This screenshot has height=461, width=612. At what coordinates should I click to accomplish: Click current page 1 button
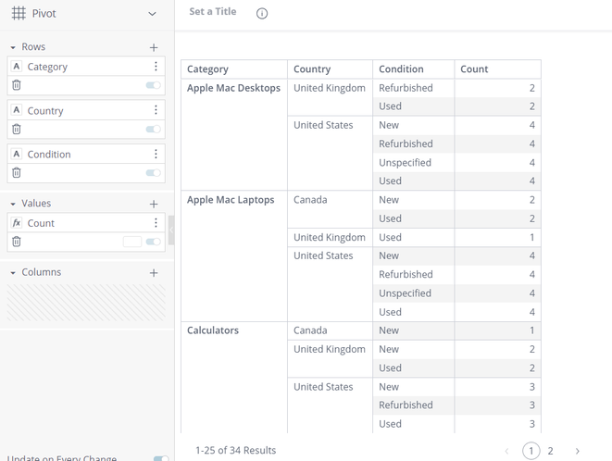click(x=531, y=451)
